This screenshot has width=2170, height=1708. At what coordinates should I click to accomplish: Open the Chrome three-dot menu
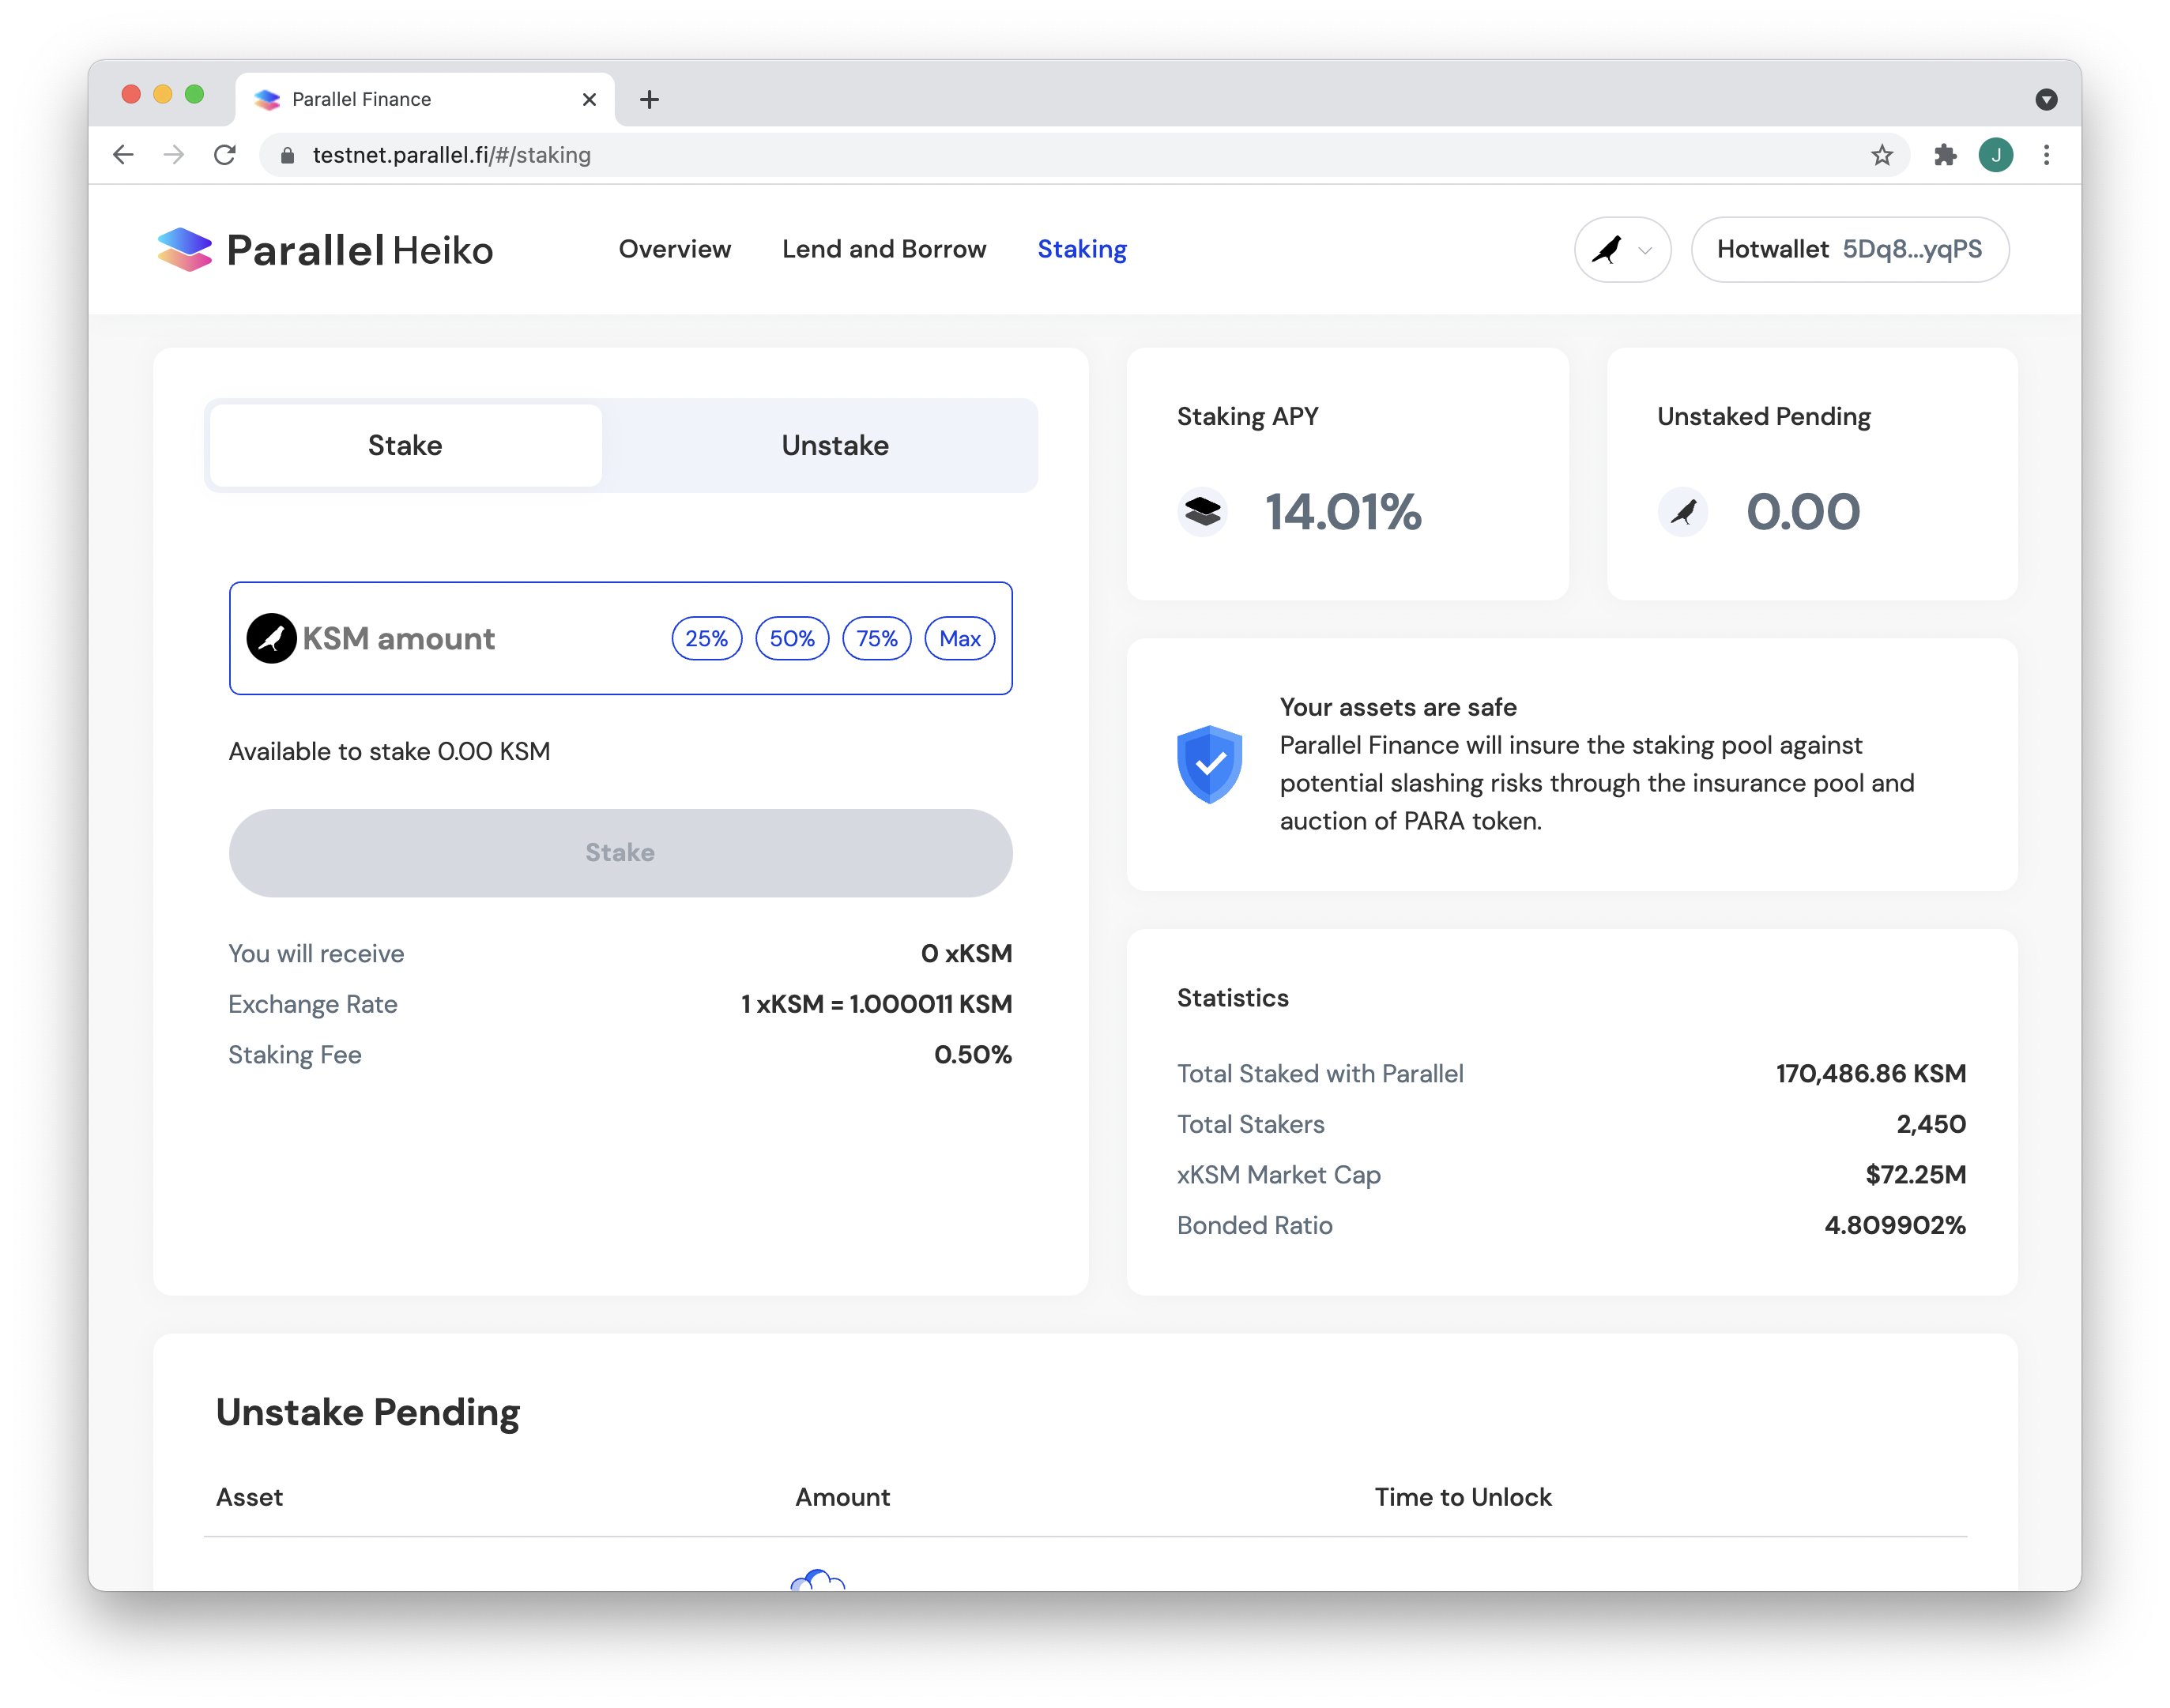pyautogui.click(x=2047, y=155)
